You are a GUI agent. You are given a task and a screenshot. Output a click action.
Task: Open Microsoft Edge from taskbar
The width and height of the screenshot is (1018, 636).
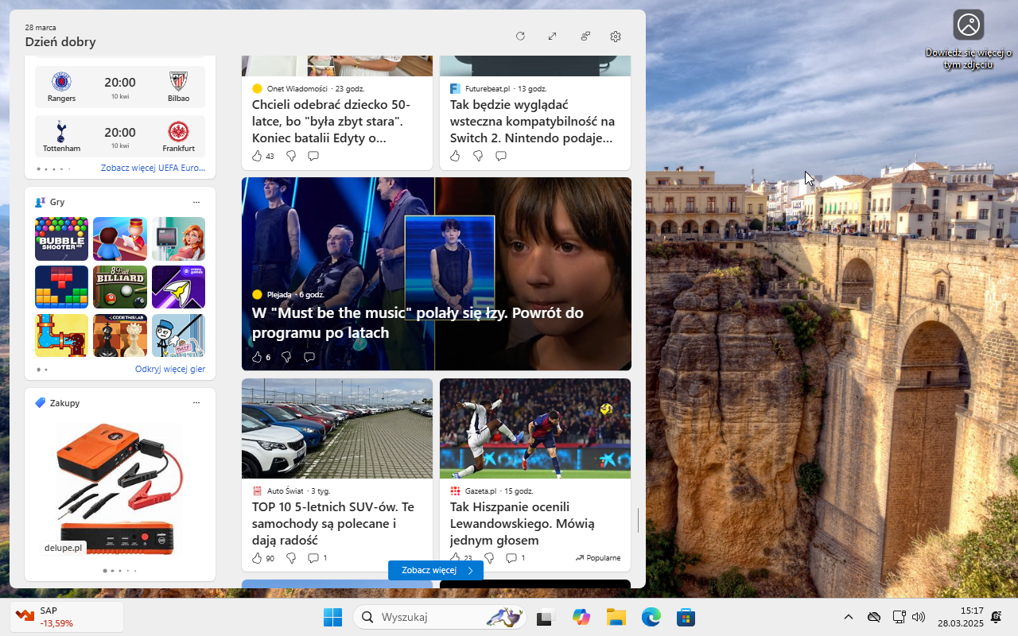click(651, 617)
